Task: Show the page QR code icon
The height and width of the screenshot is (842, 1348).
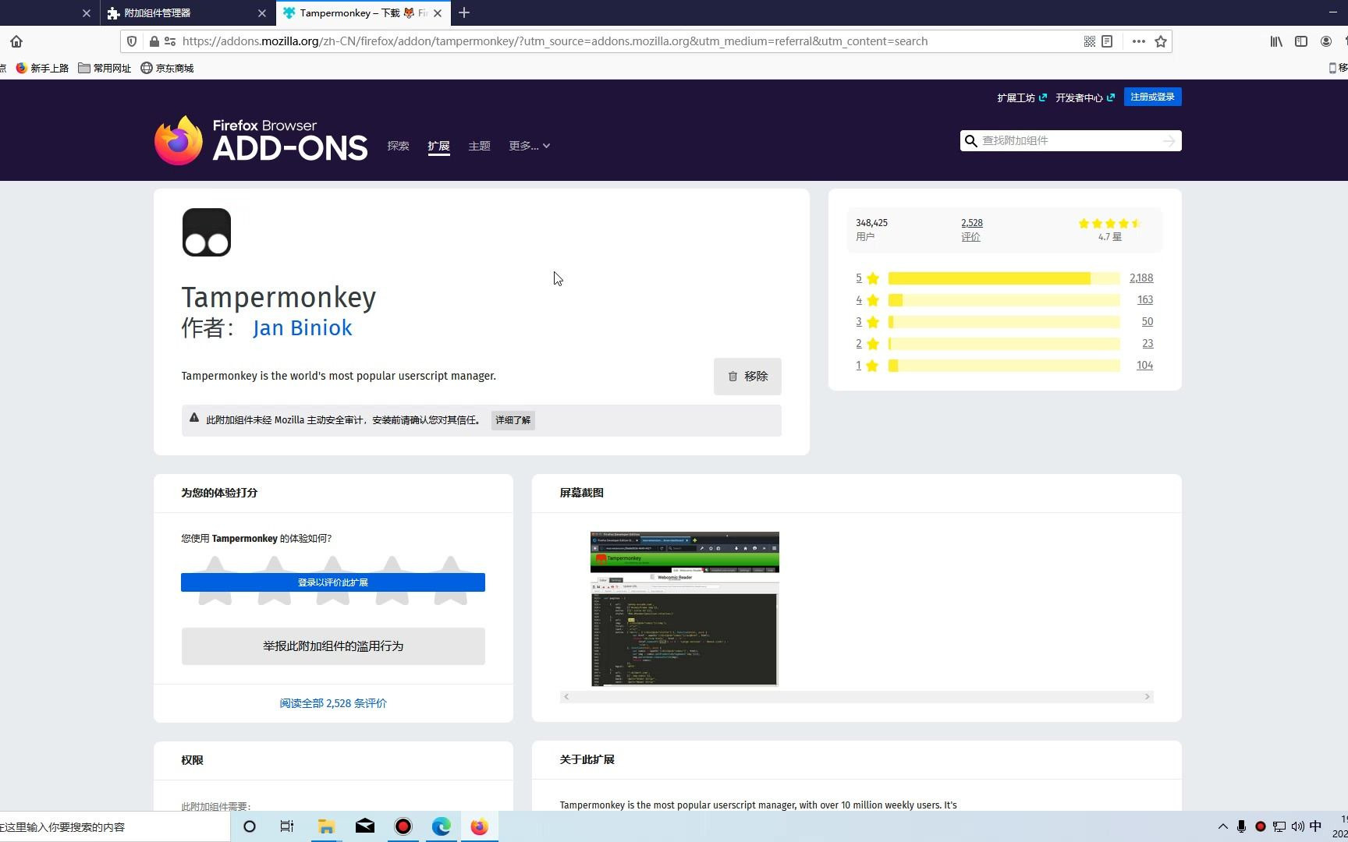Action: point(1090,41)
